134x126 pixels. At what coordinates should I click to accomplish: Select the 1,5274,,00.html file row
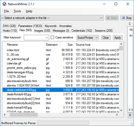pyautogui.click(x=61, y=77)
